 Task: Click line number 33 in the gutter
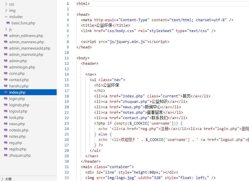[x=67, y=178]
